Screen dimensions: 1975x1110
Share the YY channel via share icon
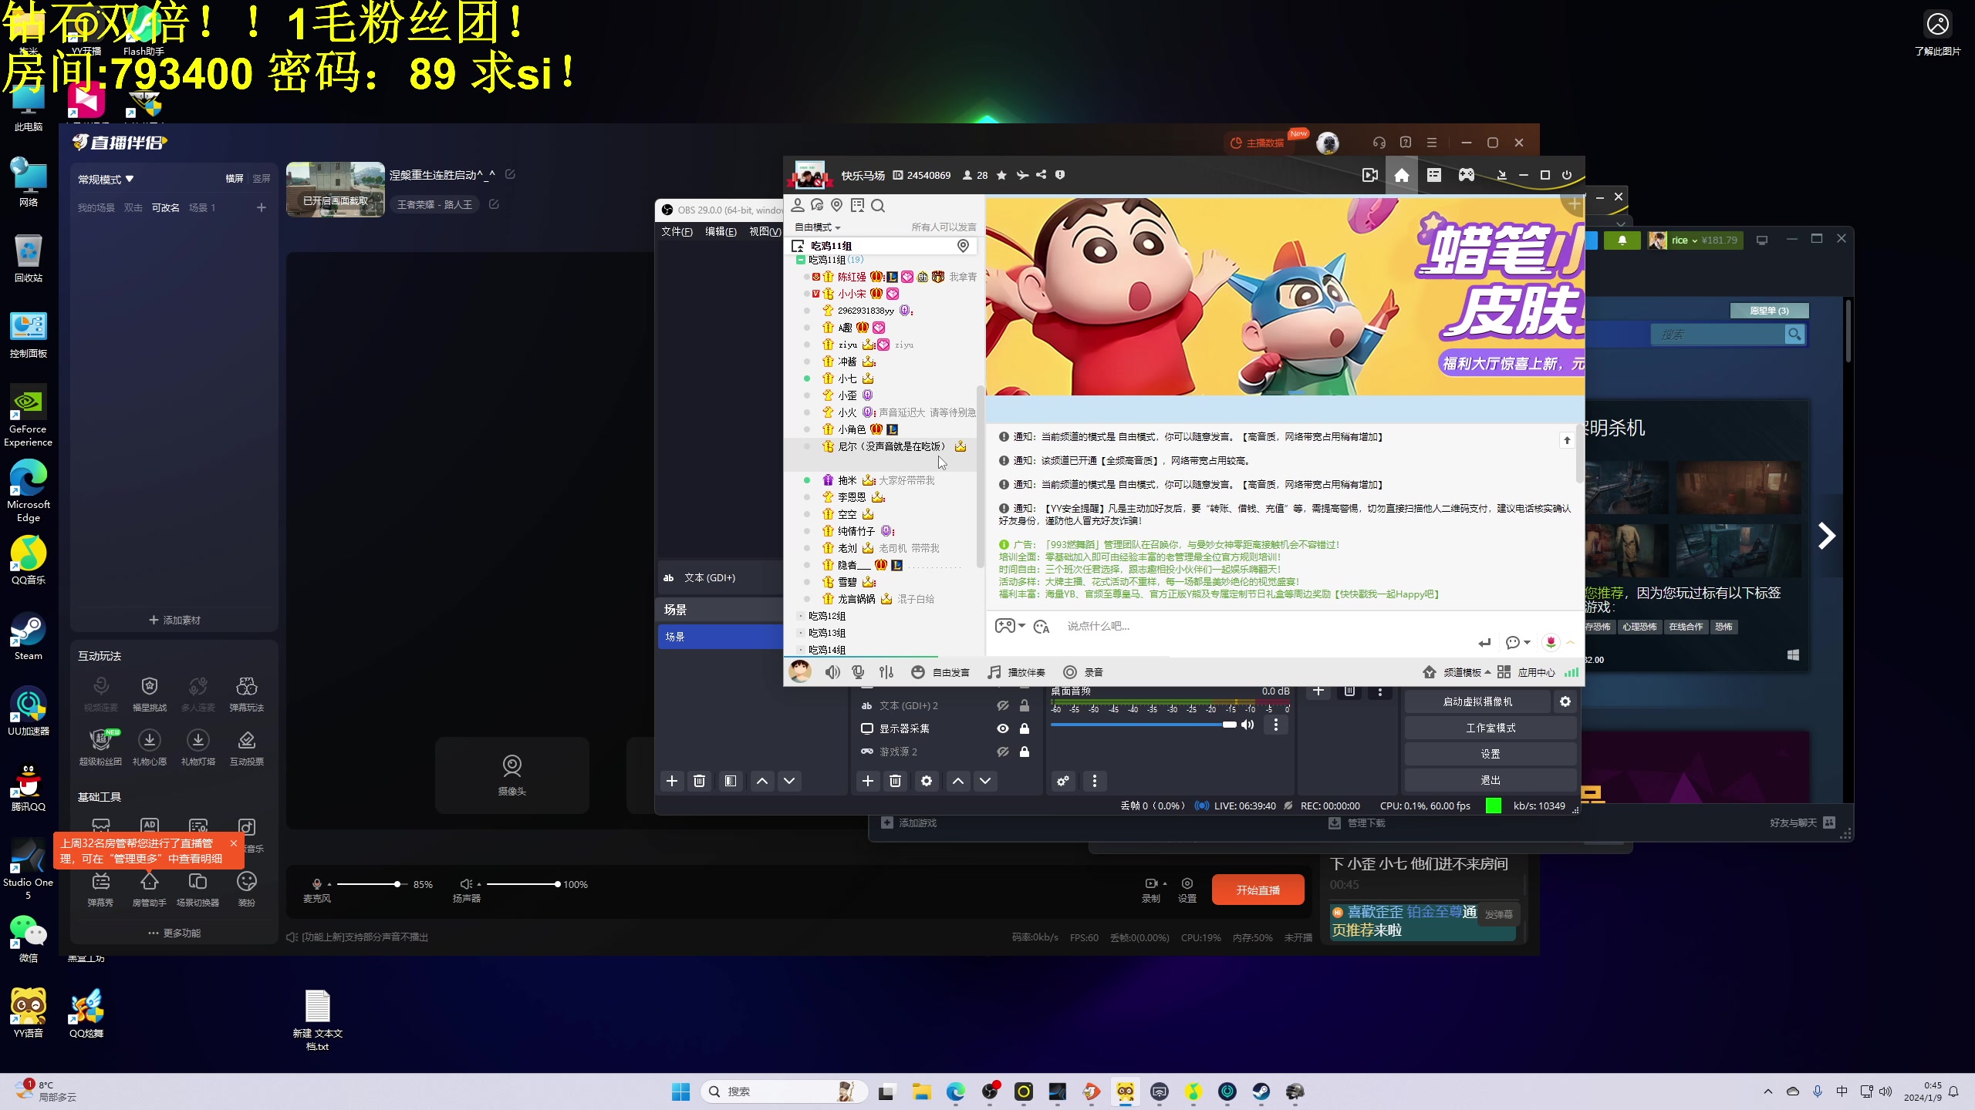[1041, 175]
